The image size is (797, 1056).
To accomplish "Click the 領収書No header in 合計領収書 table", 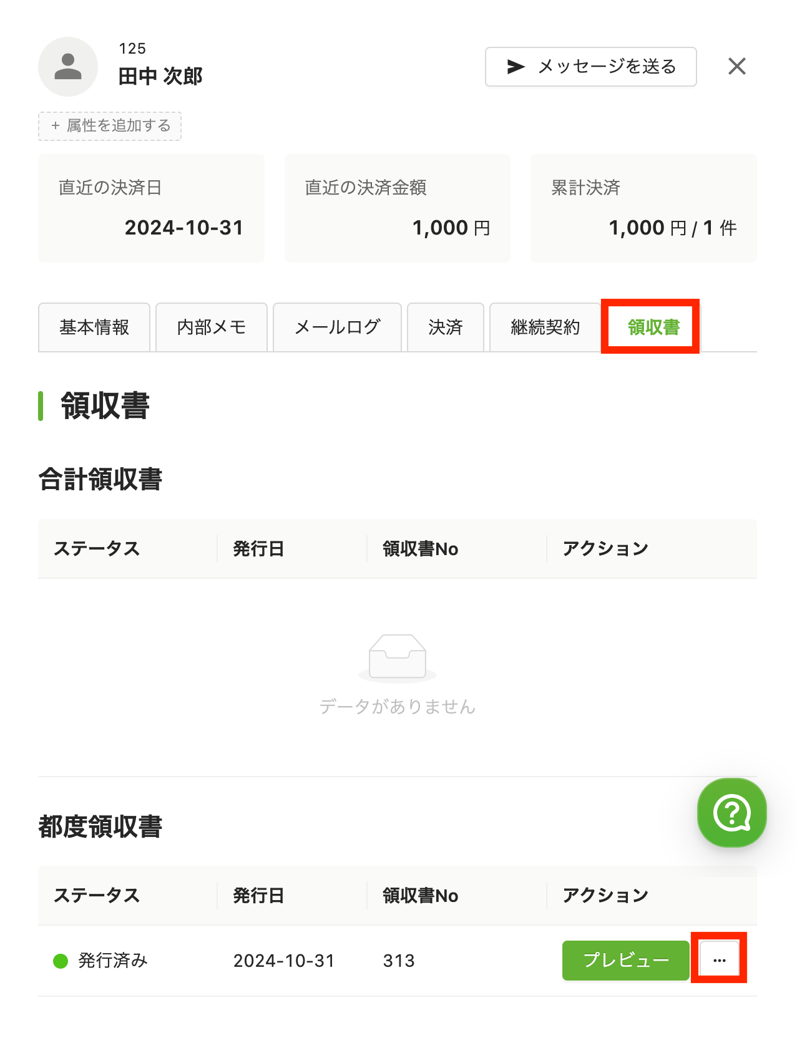I will [421, 549].
